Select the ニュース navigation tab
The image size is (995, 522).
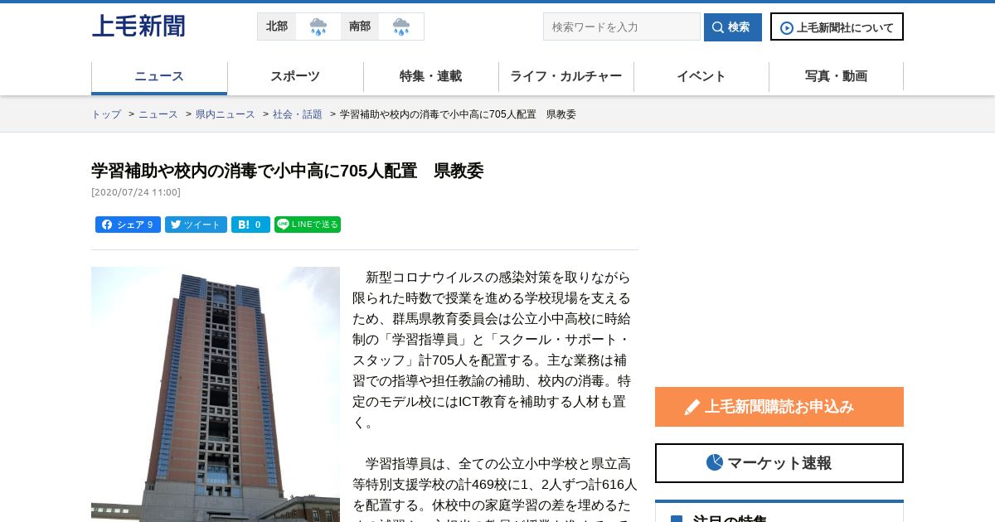pyautogui.click(x=159, y=77)
